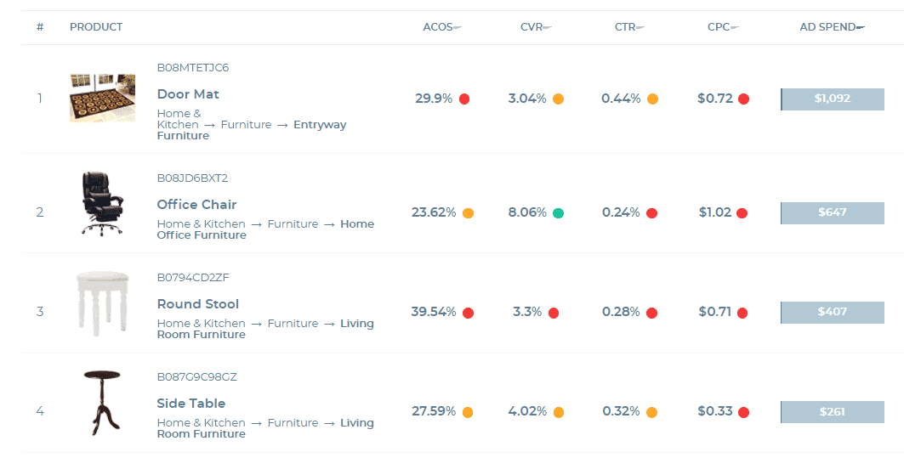Click the orange ACOS dot for Side Table

coord(468,412)
